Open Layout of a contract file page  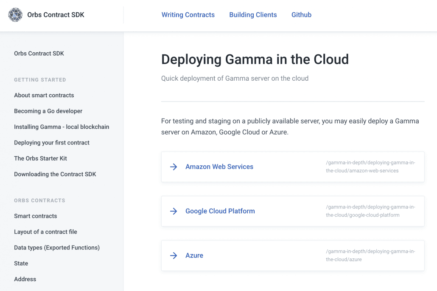[x=45, y=232]
